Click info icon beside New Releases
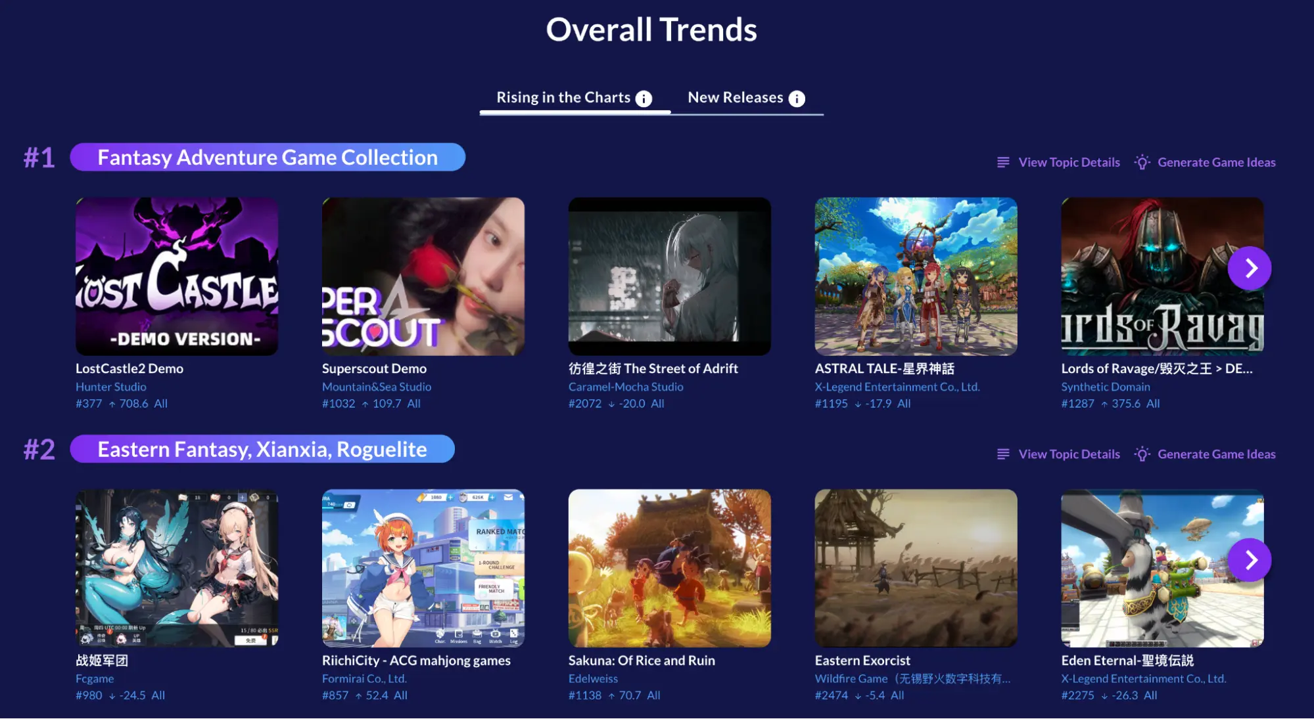 (x=797, y=98)
